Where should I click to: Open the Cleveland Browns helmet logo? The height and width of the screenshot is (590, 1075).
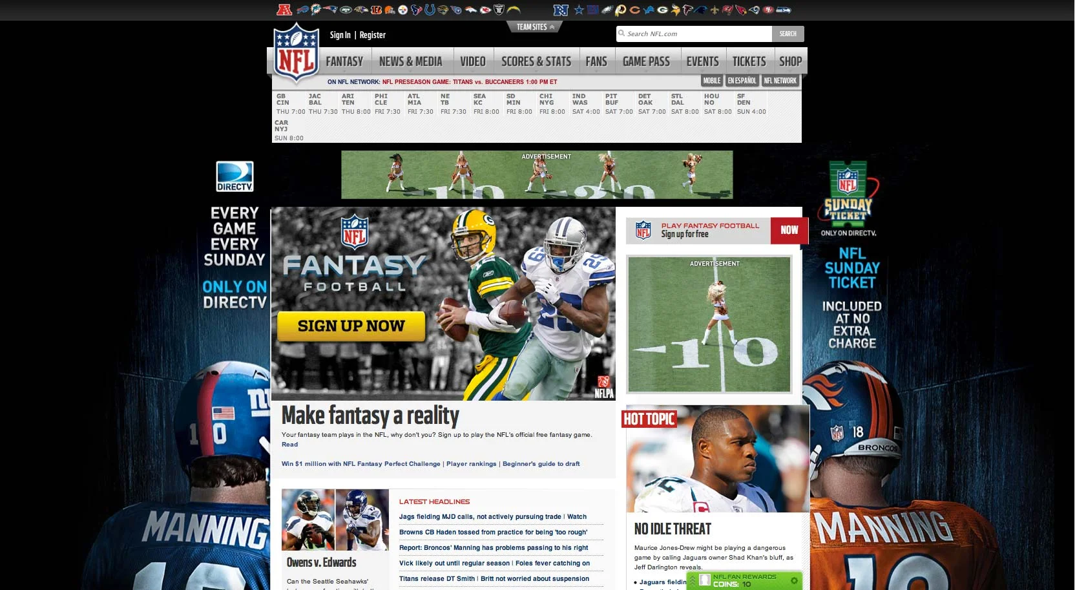[x=390, y=10]
